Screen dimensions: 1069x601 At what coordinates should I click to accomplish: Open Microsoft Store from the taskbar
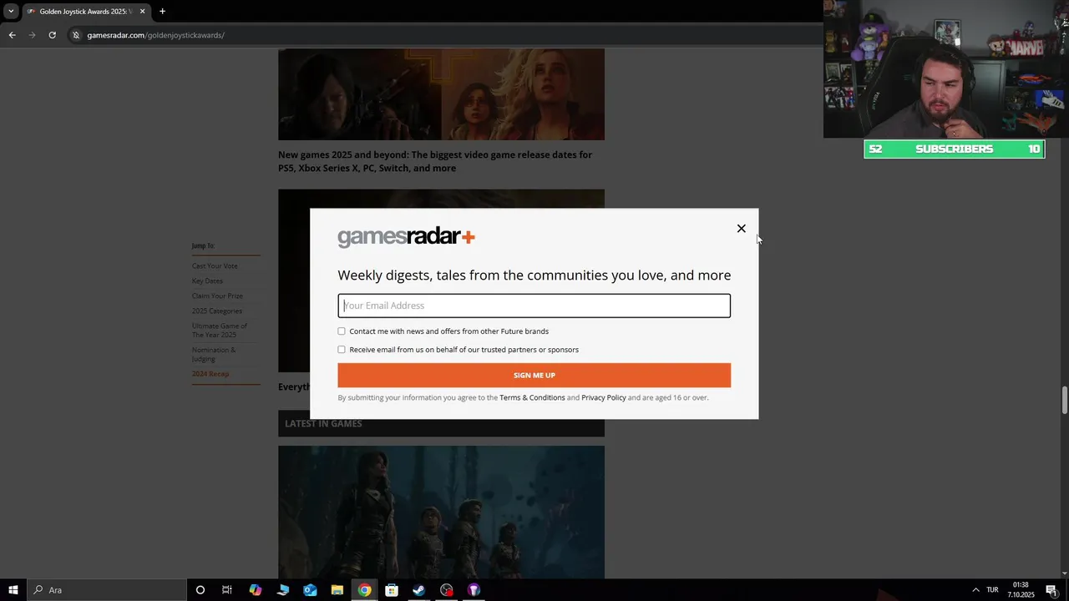tap(392, 590)
